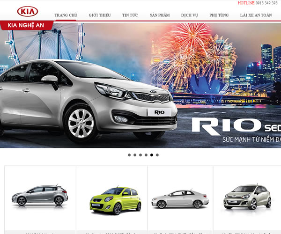The height and width of the screenshot is (234, 281).
Task: Expand the Sản Phẩm menu
Action: [160, 15]
